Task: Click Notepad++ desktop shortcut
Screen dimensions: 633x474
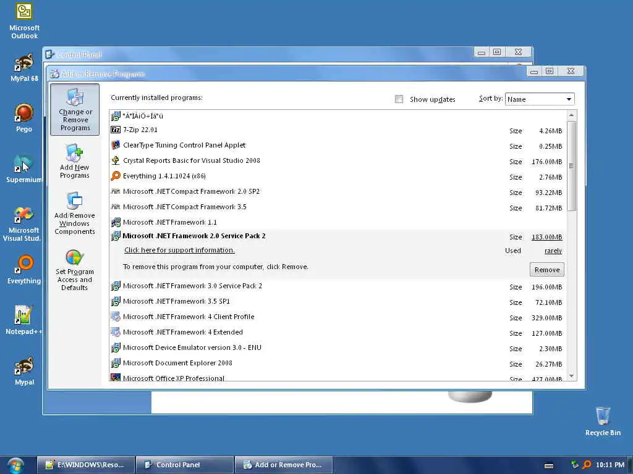Action: pyautogui.click(x=24, y=320)
